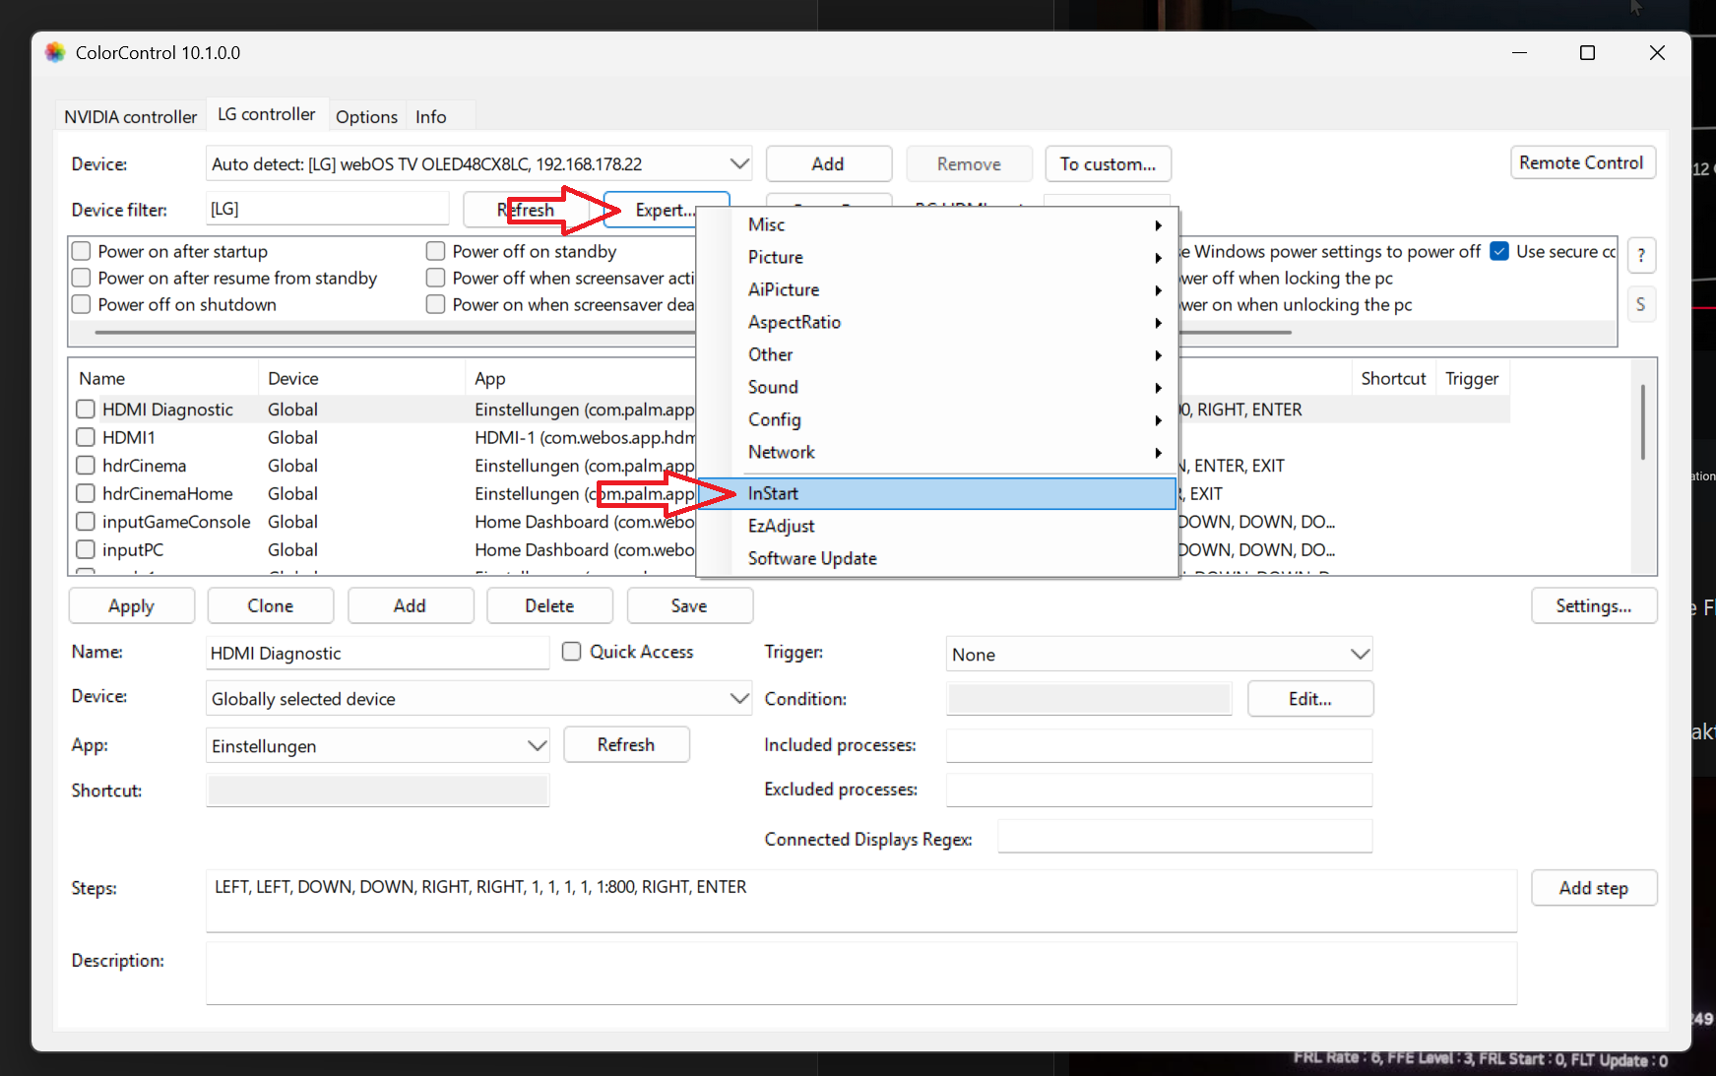Enable the Quick Access checkbox
Image resolution: width=1716 pixels, height=1076 pixels.
571,652
